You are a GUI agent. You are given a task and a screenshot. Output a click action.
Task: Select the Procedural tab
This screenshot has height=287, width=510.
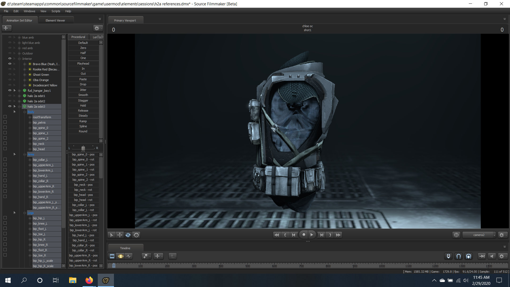pos(78,37)
